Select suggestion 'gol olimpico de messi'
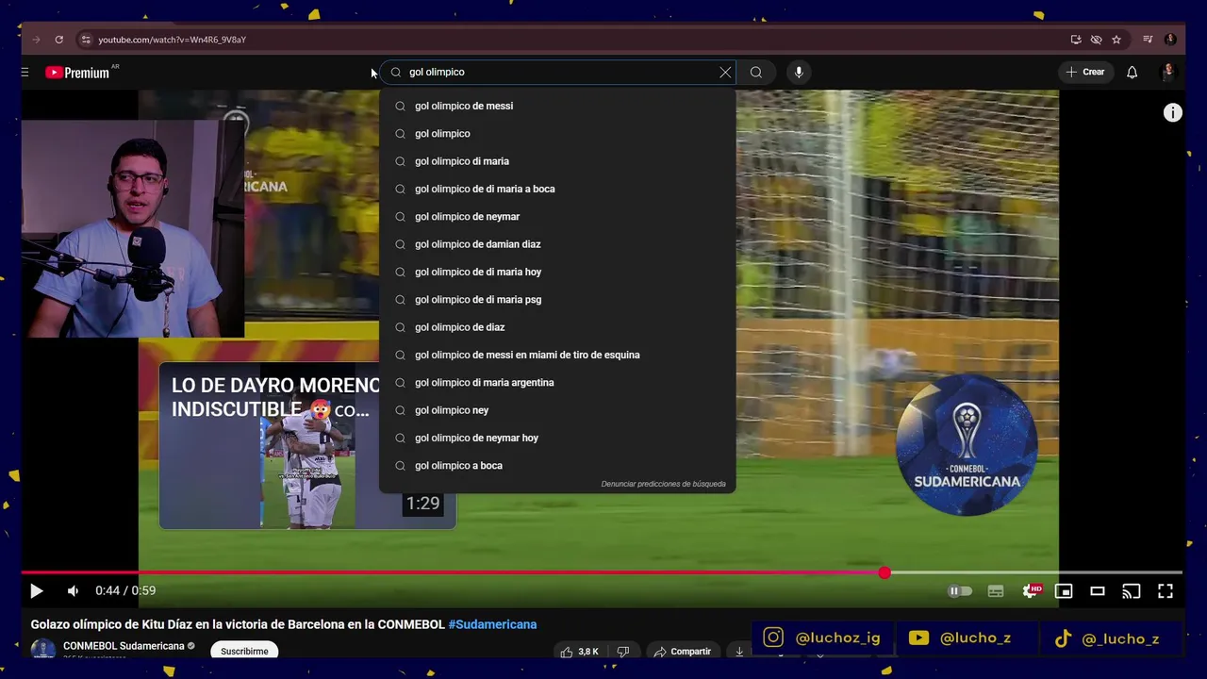 (557, 106)
